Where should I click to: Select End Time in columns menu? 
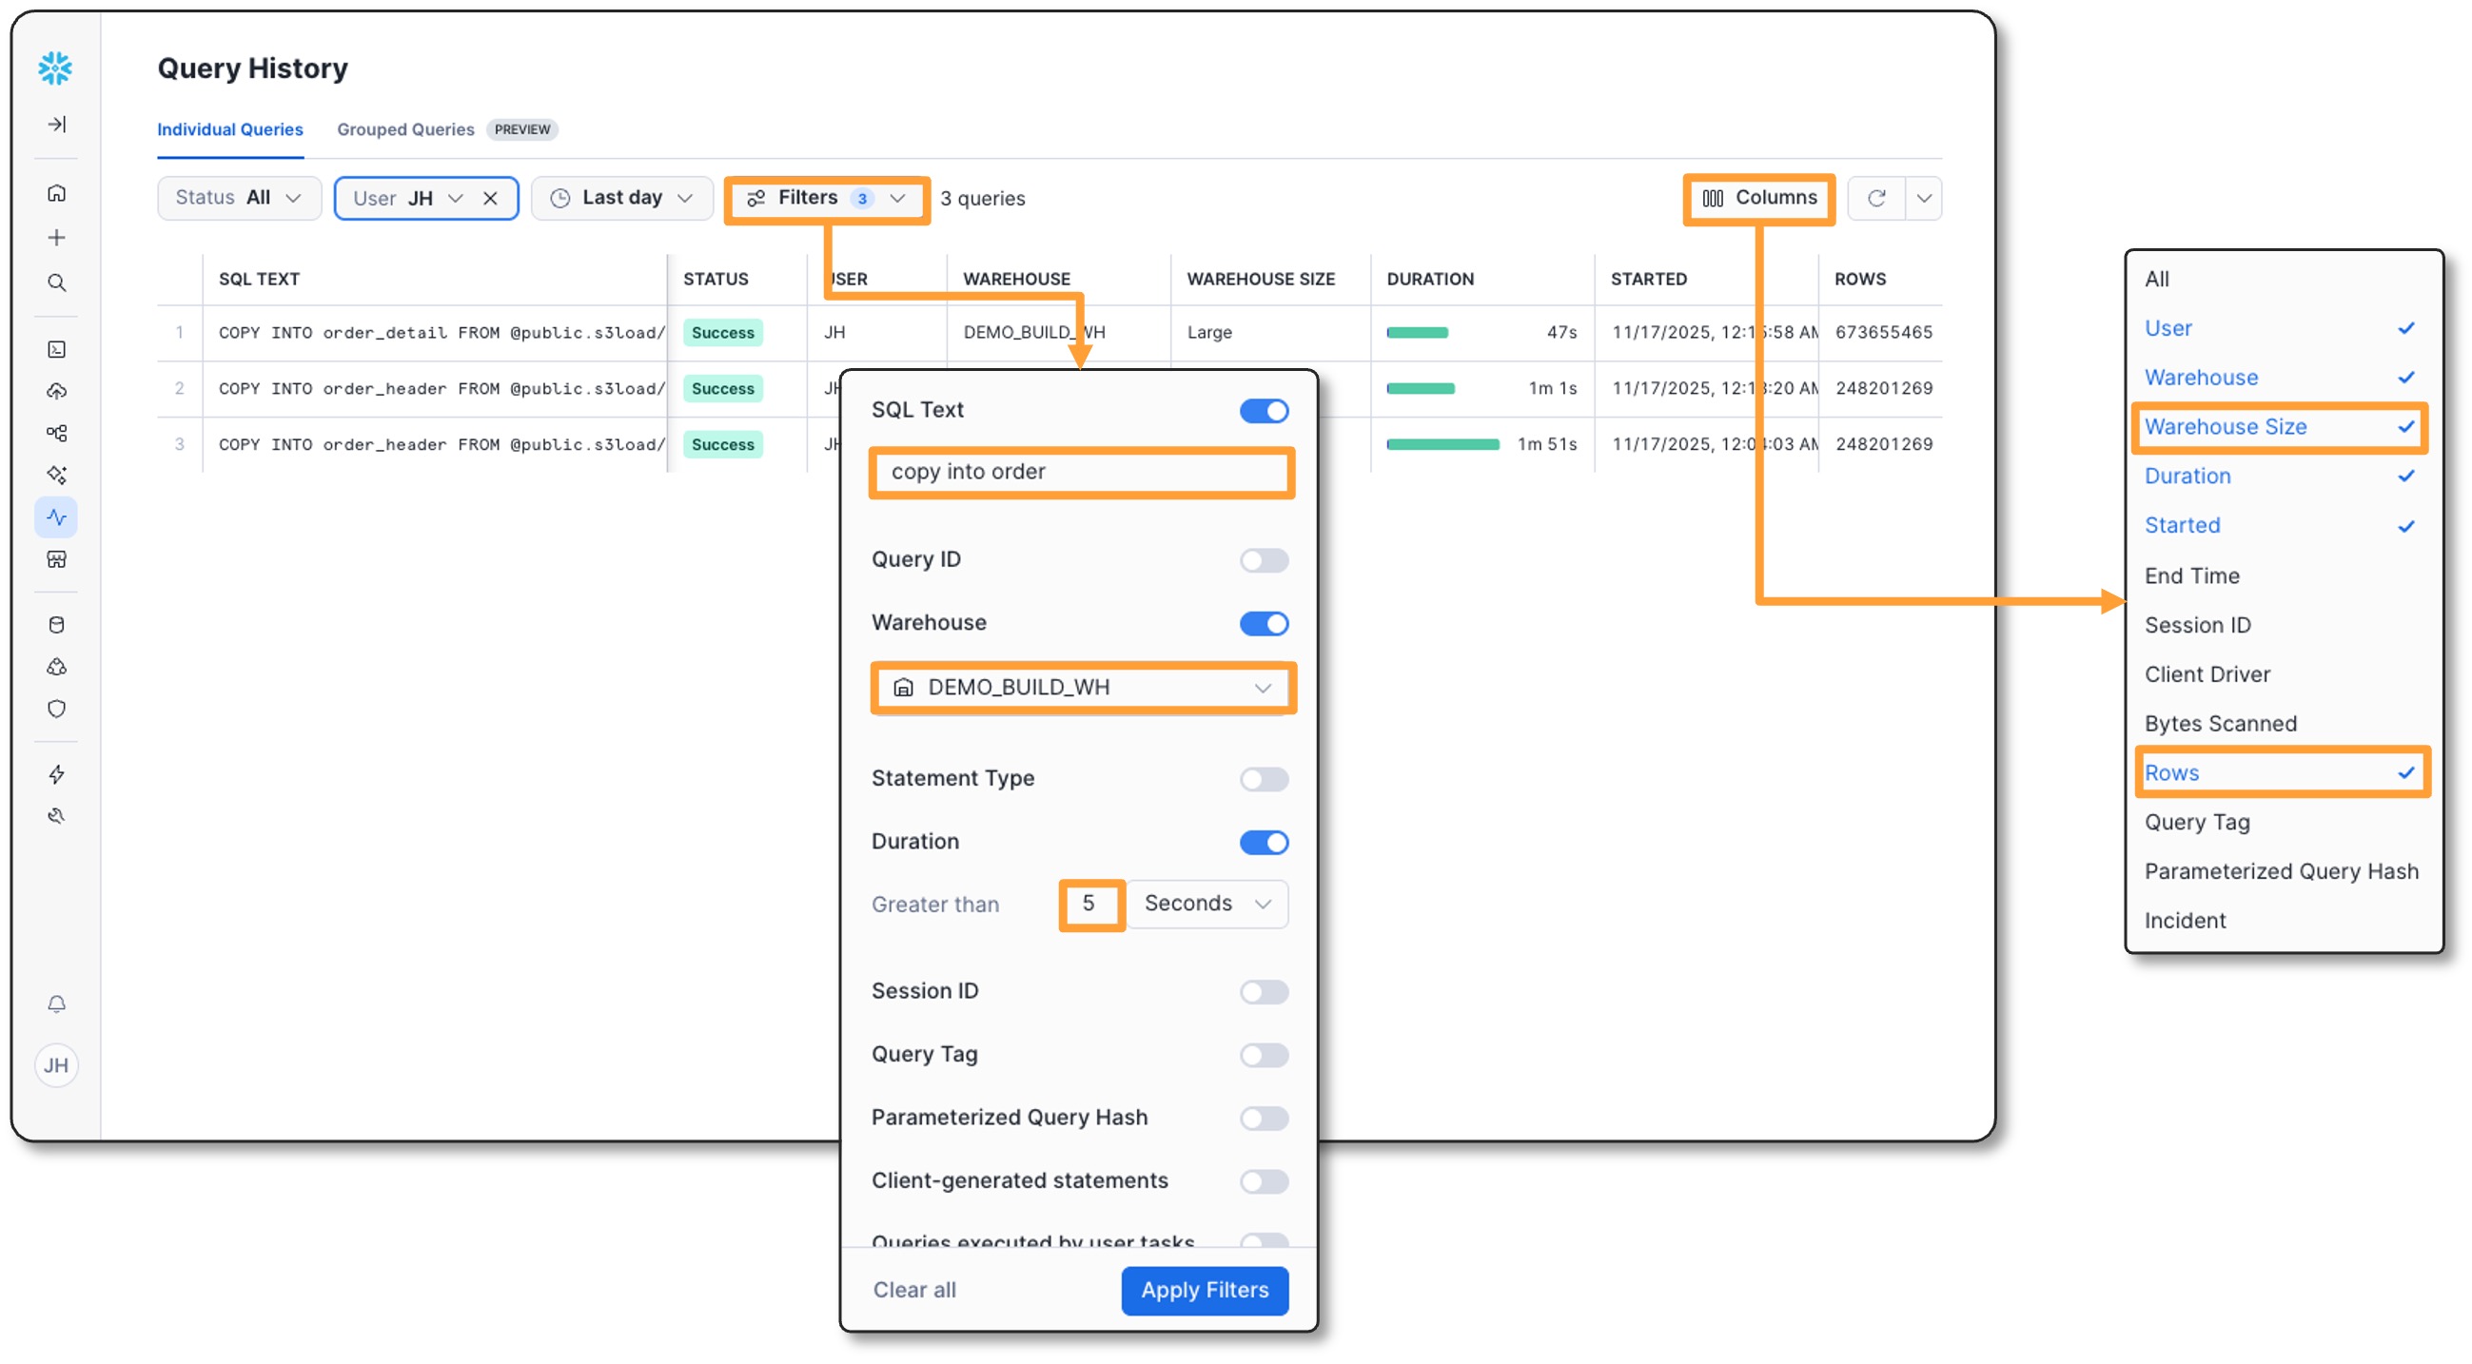click(2193, 576)
